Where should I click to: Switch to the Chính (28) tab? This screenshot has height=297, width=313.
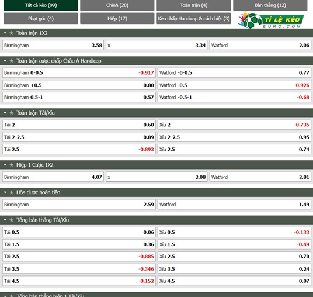click(117, 5)
